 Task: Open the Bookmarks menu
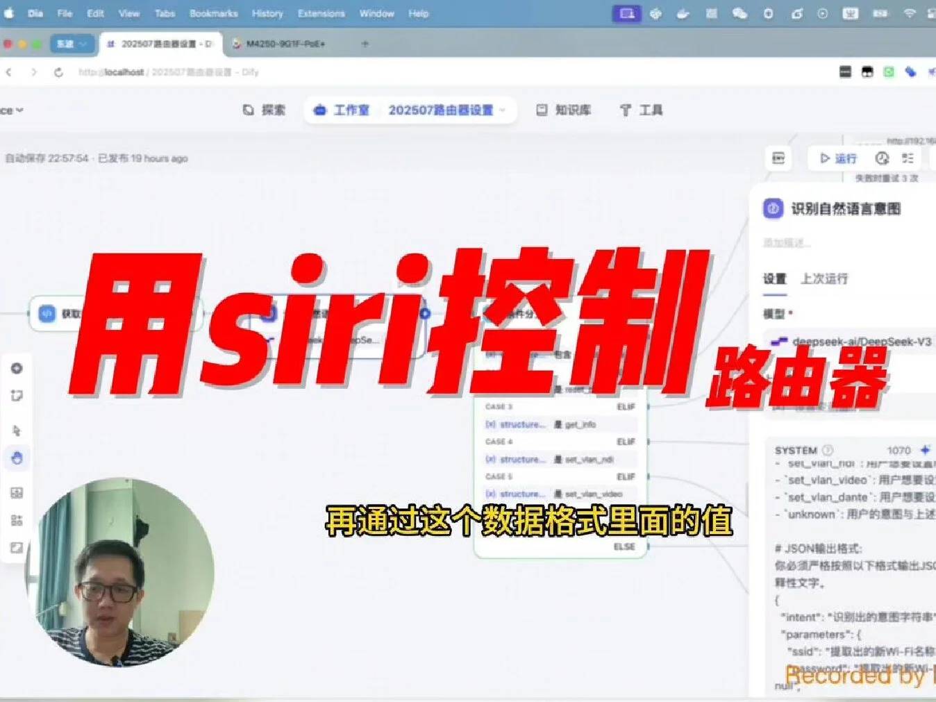(x=213, y=13)
